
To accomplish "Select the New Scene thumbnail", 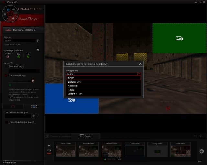I will pos(180,150).
